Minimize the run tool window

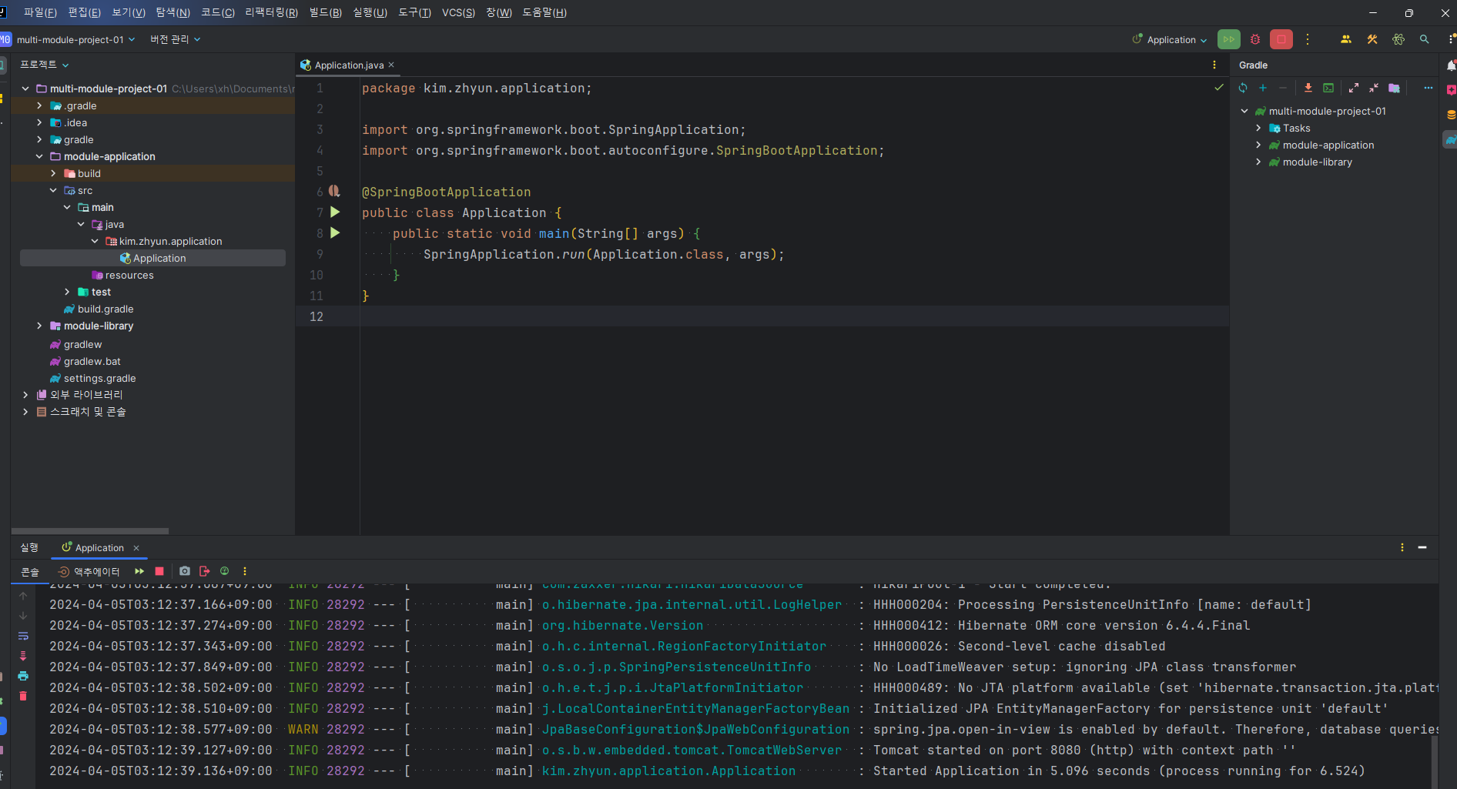point(1422,547)
